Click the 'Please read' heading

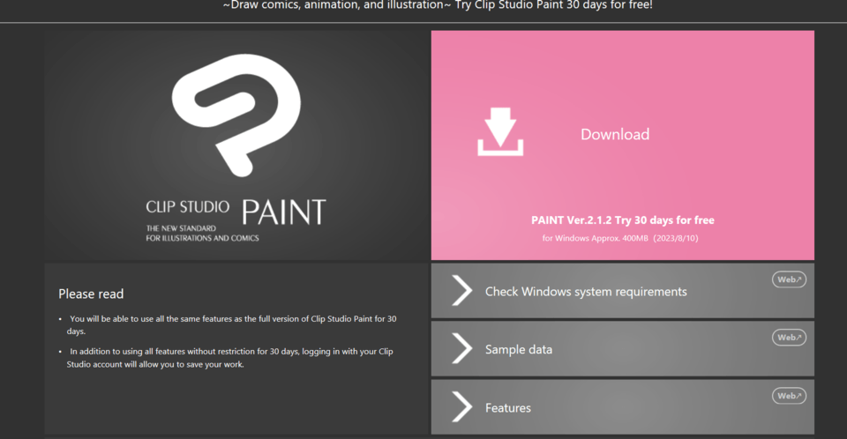[91, 294]
